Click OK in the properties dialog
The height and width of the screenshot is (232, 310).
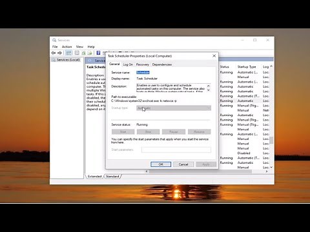point(161,164)
